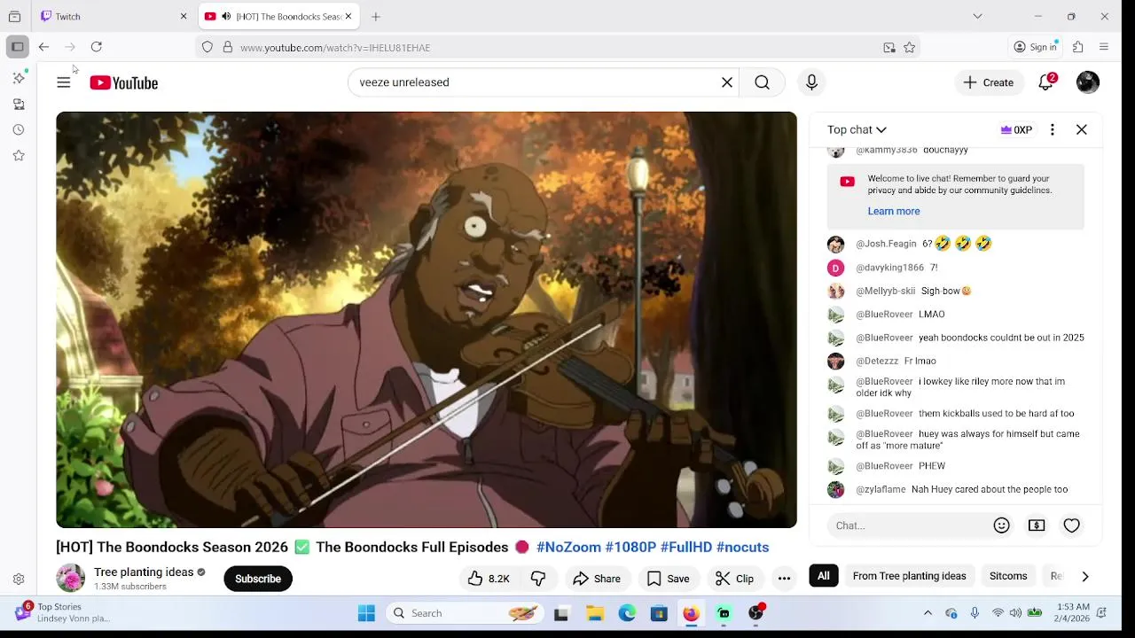Click the #nocuts hashtag
Image resolution: width=1135 pixels, height=638 pixels.
point(742,547)
